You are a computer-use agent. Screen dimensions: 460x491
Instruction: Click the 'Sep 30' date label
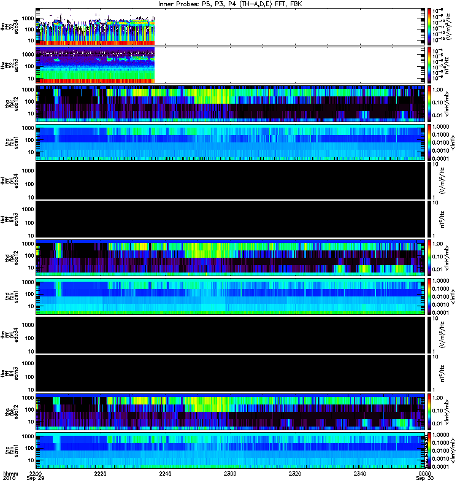click(424, 478)
